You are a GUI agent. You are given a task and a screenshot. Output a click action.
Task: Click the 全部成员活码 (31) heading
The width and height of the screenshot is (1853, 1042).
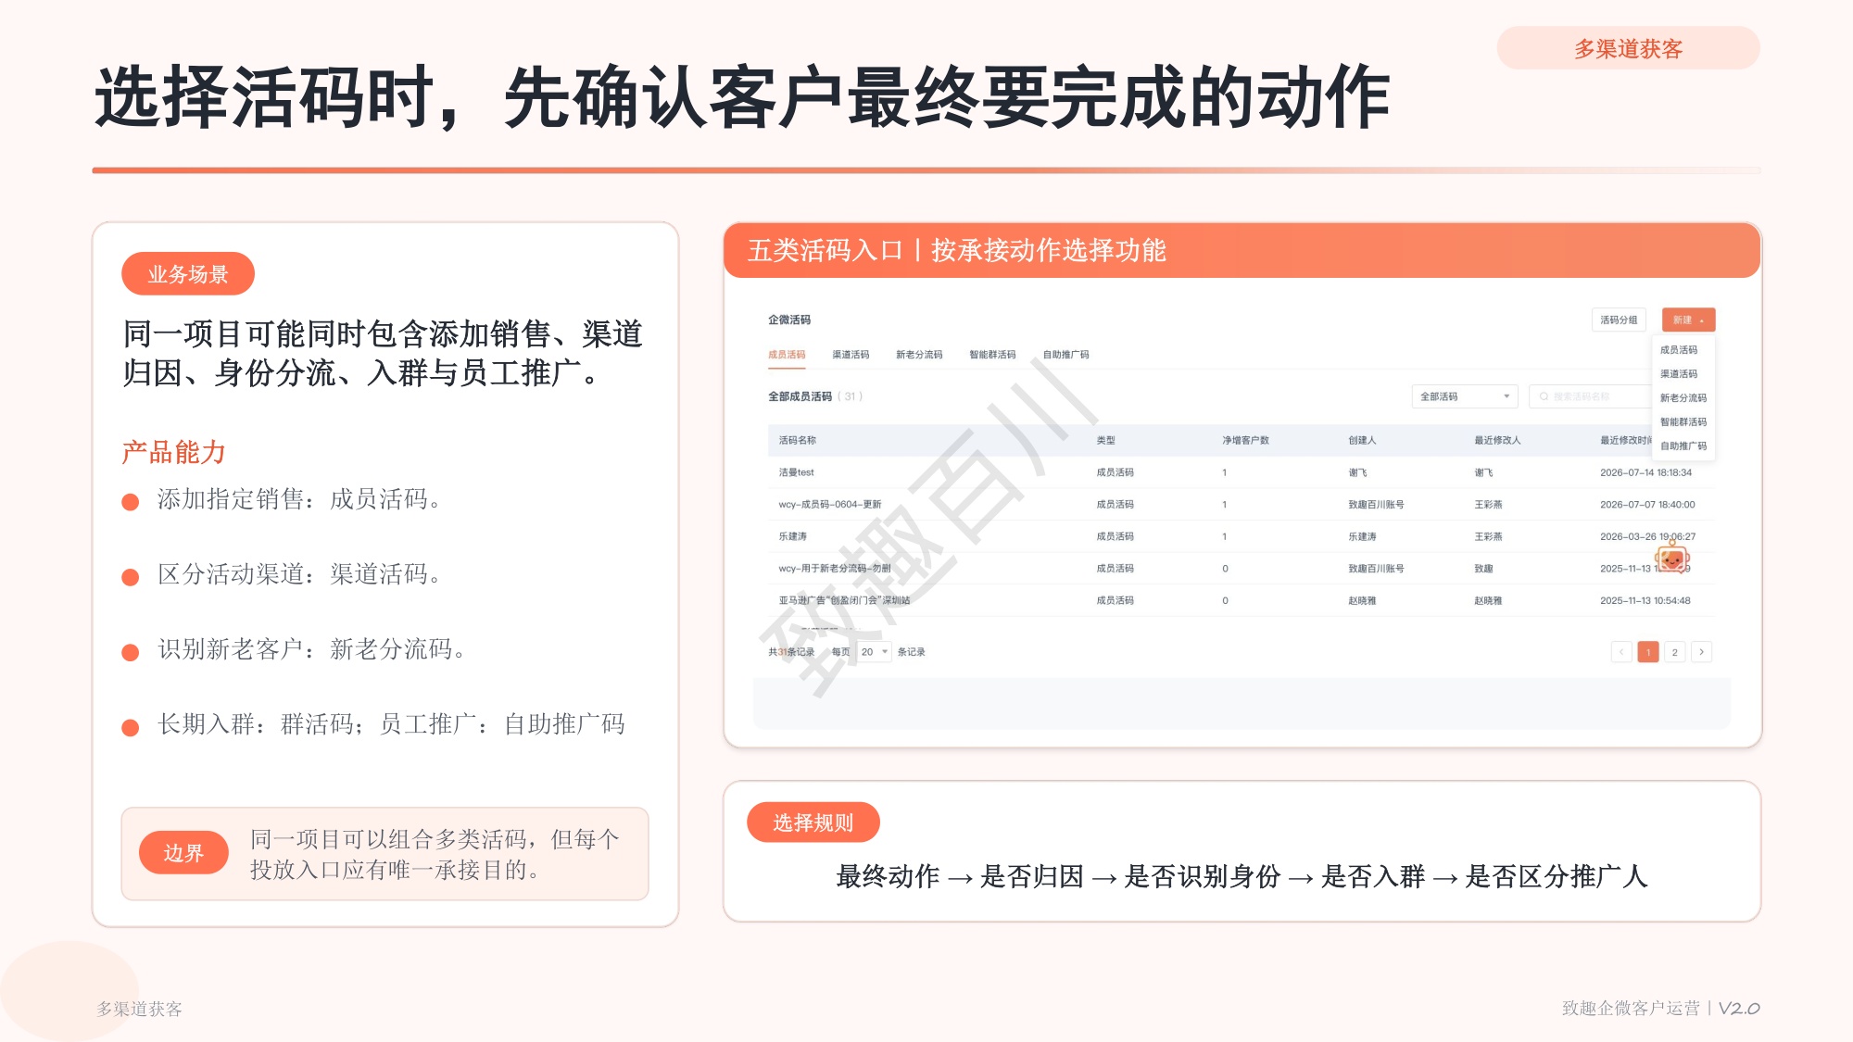coord(814,396)
